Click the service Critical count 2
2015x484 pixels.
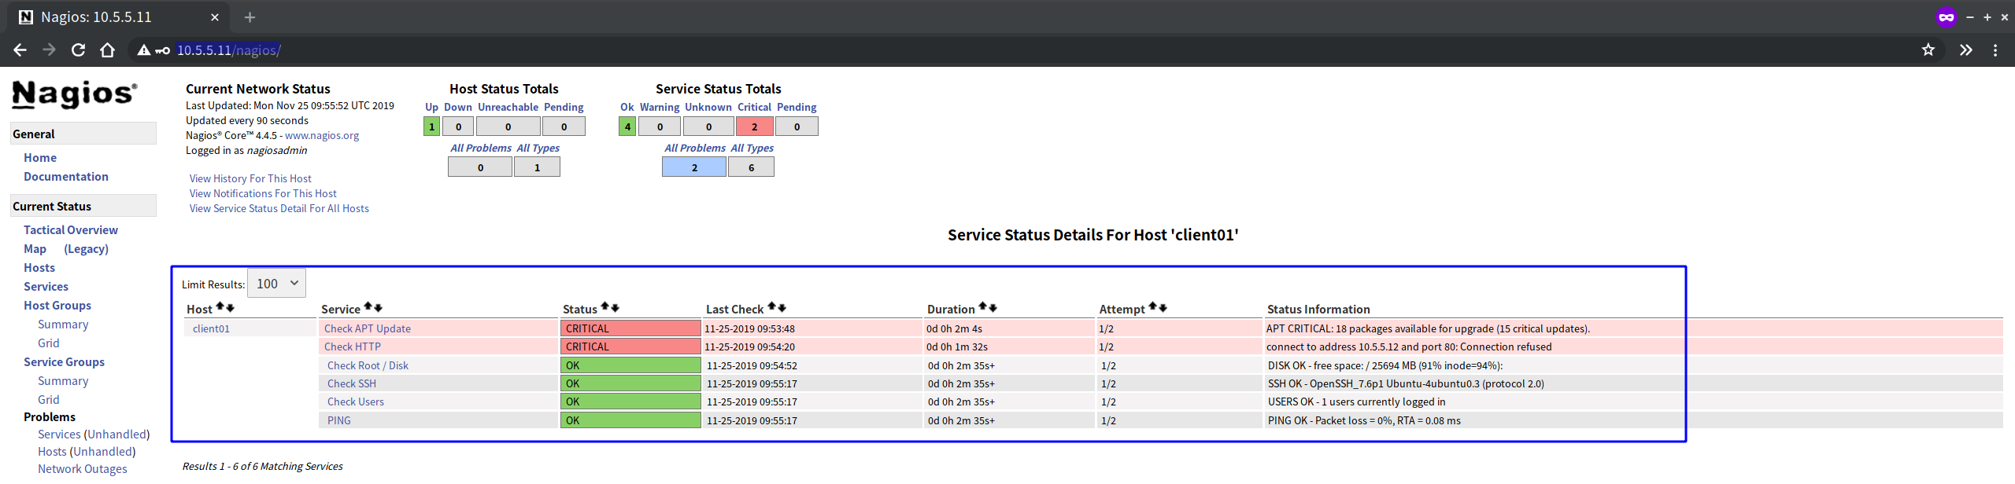[755, 126]
